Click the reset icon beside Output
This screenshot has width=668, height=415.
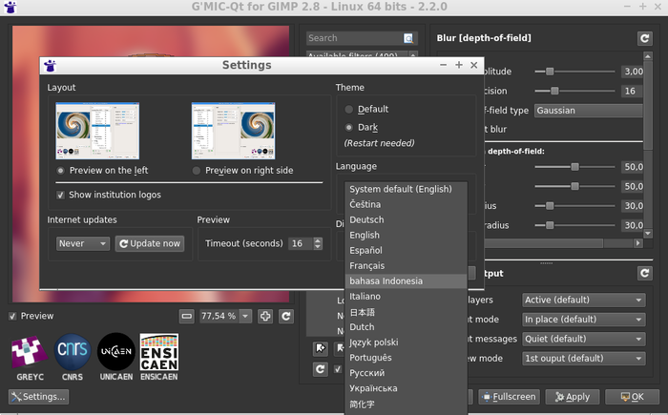(x=644, y=273)
